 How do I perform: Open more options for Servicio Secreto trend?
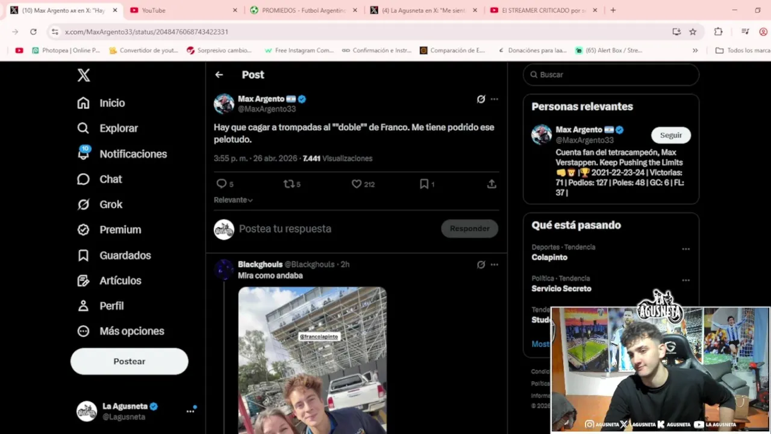(x=685, y=280)
